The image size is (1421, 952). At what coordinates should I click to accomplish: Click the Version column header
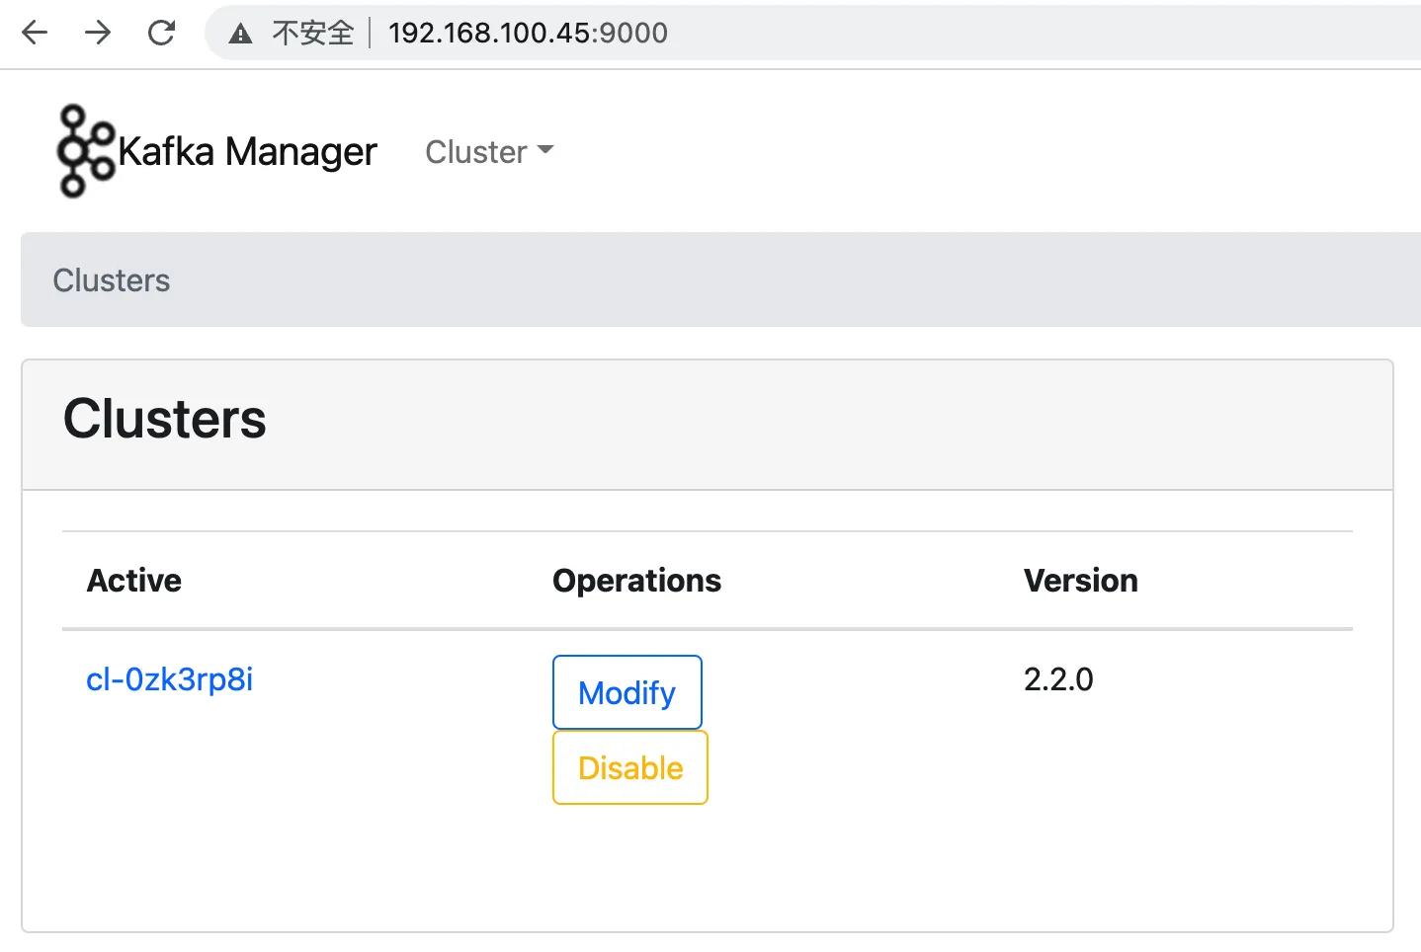[1081, 581]
